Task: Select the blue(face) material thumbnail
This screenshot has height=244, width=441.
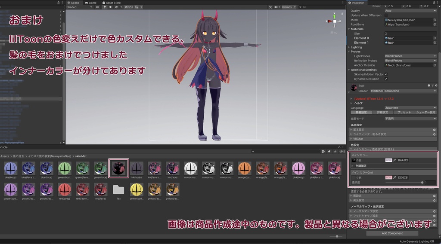Action: pos(47,168)
